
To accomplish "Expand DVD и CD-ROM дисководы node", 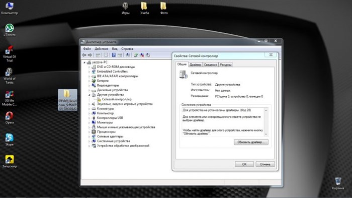I will (x=90, y=67).
